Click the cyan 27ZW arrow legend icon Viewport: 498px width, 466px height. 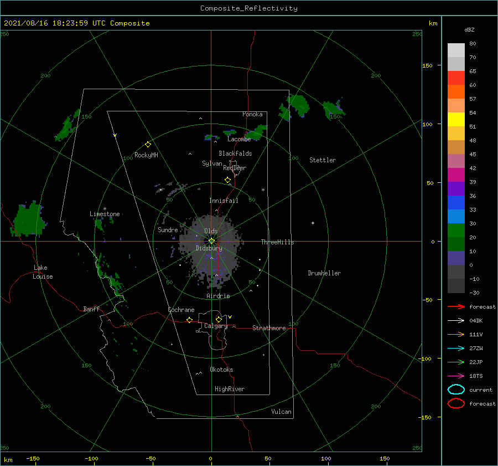(456, 349)
